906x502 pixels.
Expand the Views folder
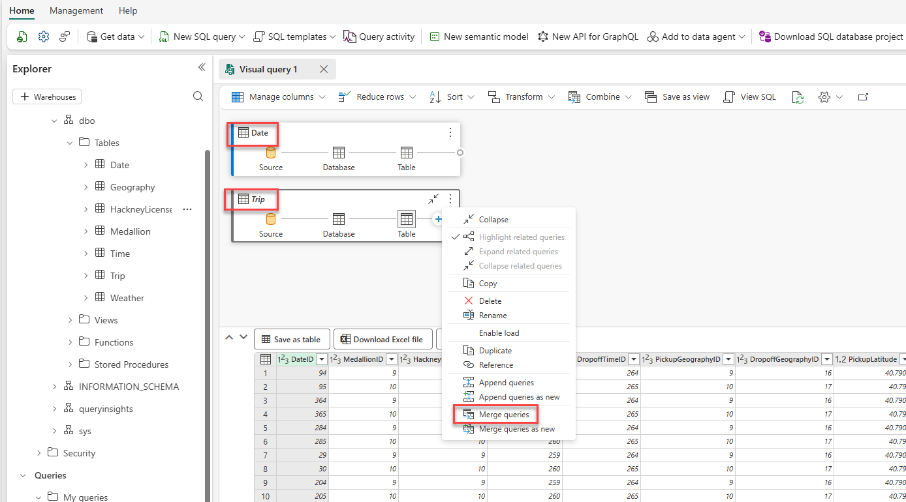70,320
